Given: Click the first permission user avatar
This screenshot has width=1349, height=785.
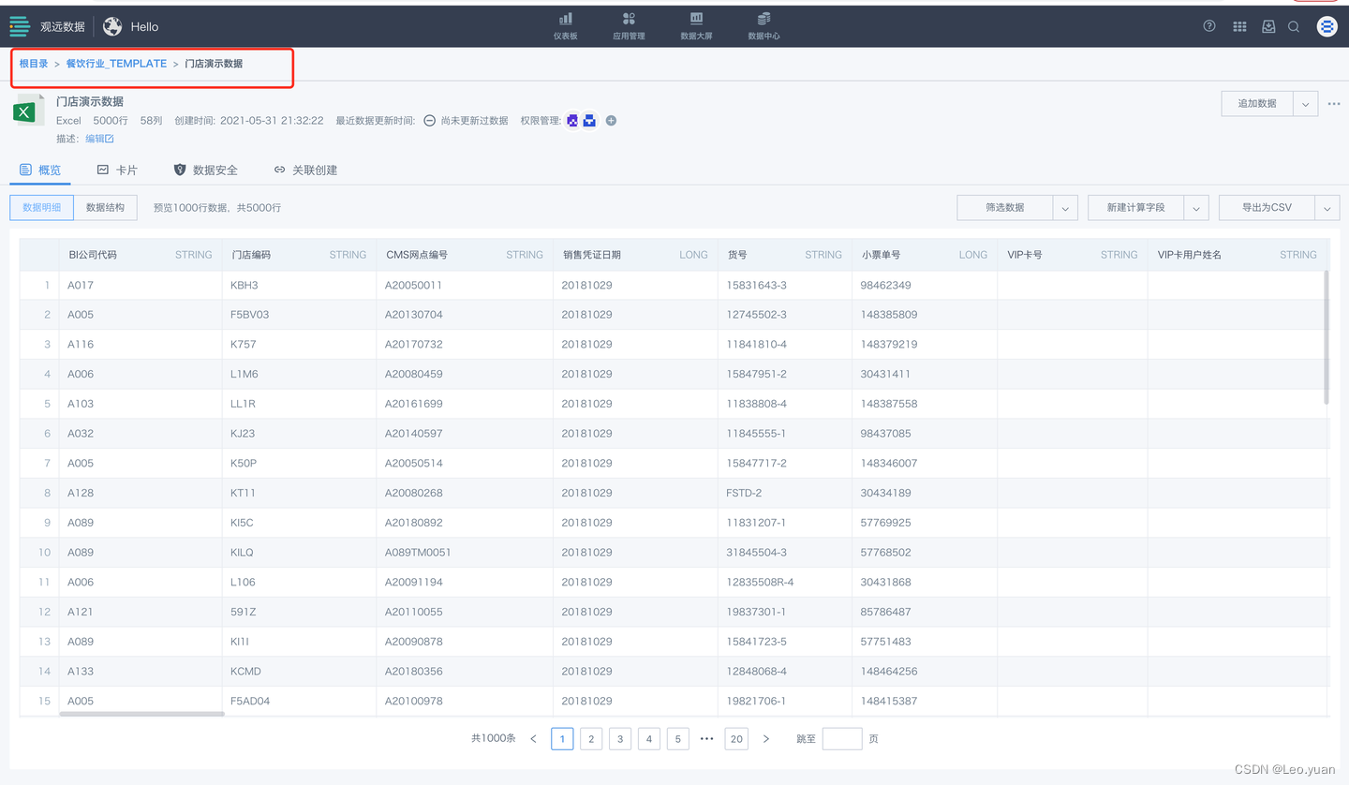Looking at the screenshot, I should 572,121.
